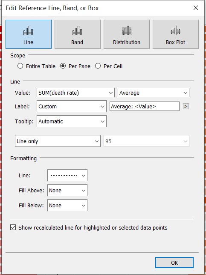Open the dotted Line style picker
Screen dimensions: 206x275
coord(67,175)
